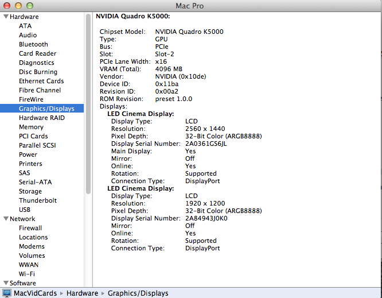Click Graphics/Displays in the path bar
Image resolution: width=382 pixels, height=298 pixels.
click(x=138, y=293)
